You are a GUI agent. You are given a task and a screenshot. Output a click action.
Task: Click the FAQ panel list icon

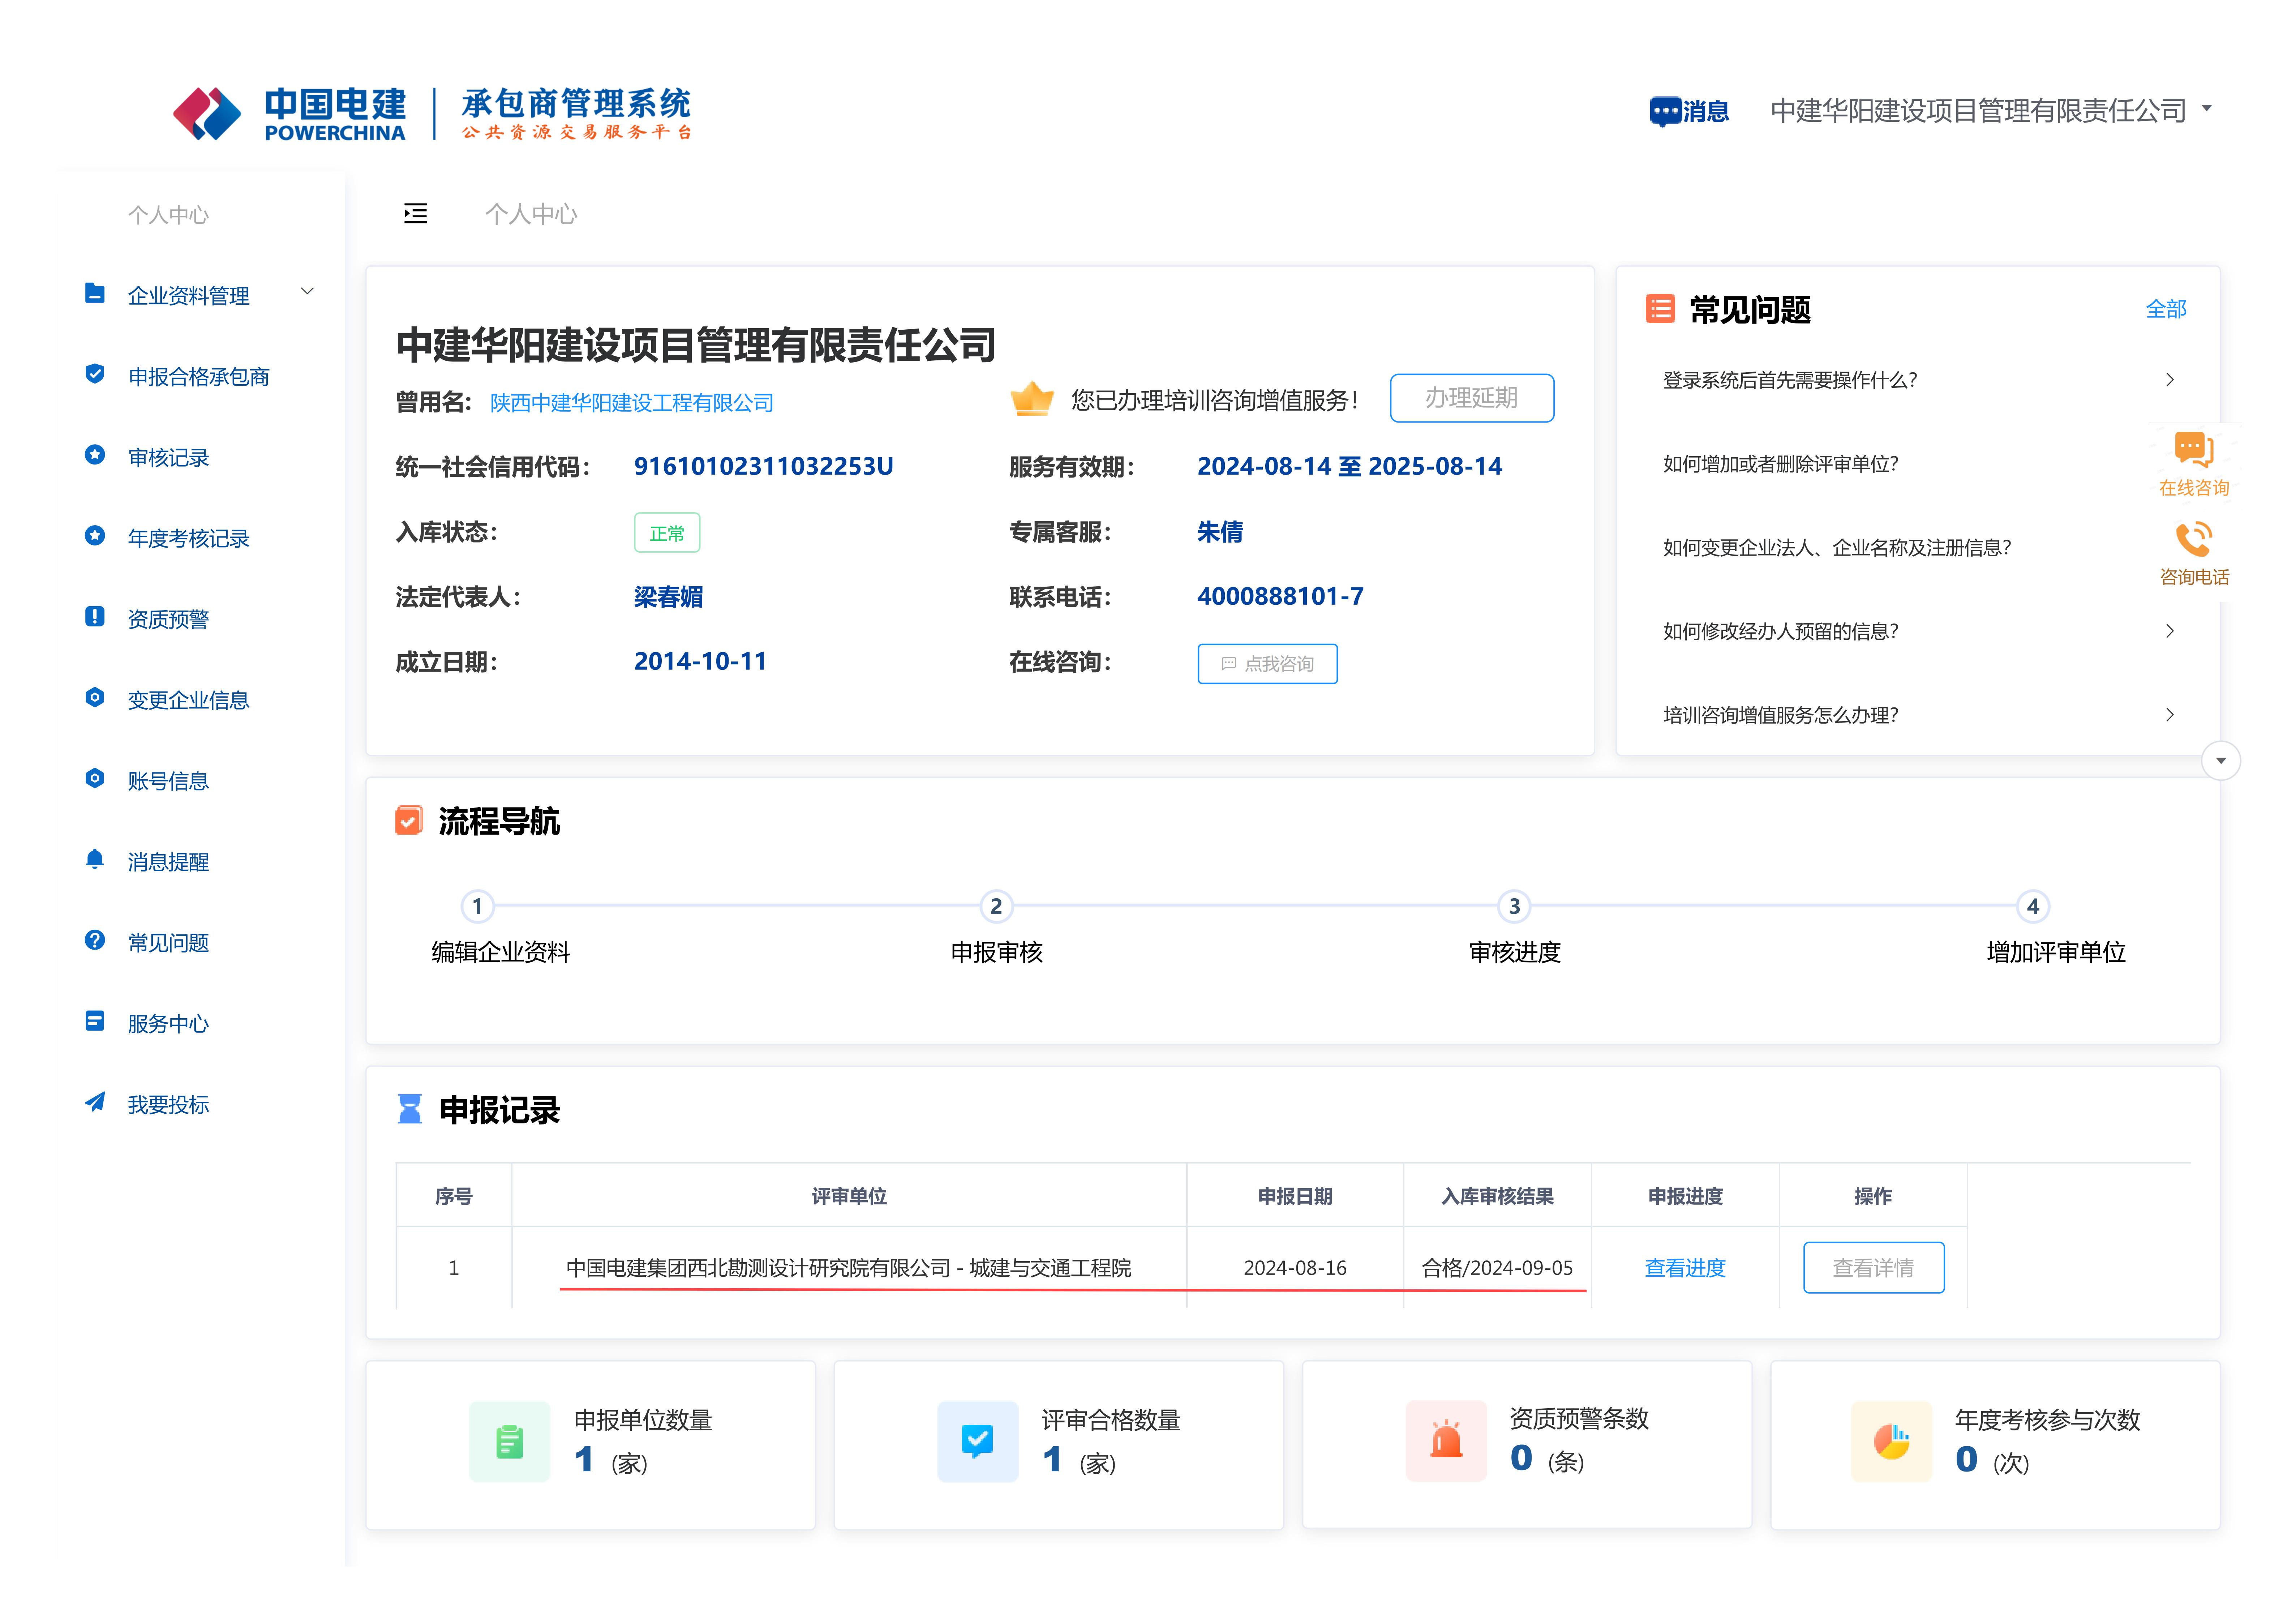click(1660, 309)
